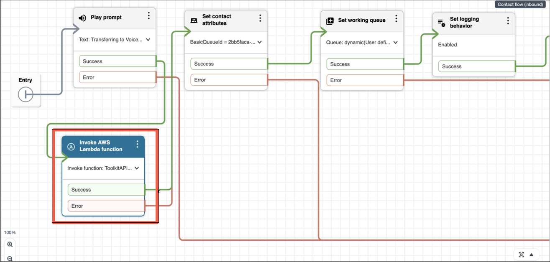Click the Lambda icon on Invoke block
The height and width of the screenshot is (262, 550).
point(71,147)
